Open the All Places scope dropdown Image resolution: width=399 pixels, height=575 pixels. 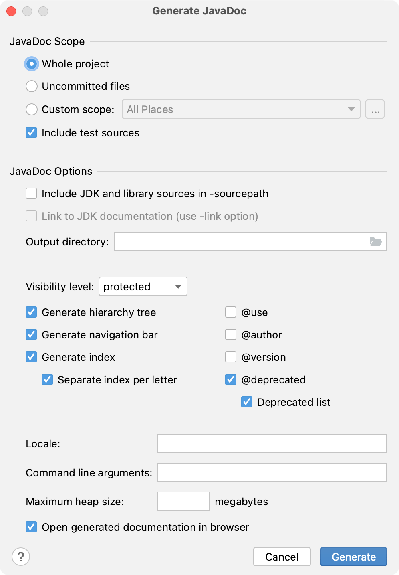[x=240, y=109]
